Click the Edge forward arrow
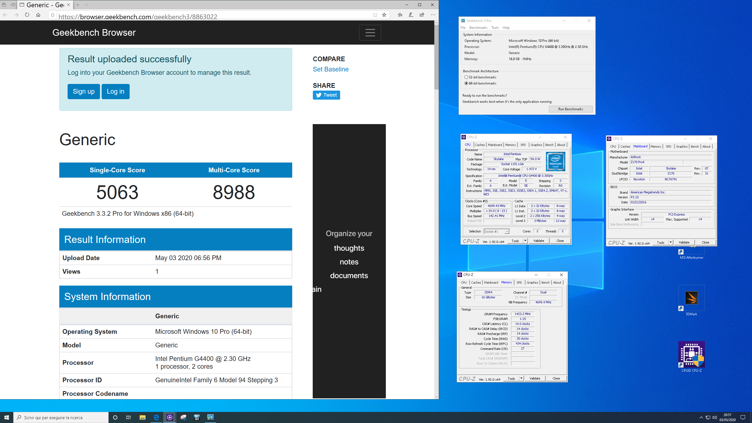 tap(16, 15)
